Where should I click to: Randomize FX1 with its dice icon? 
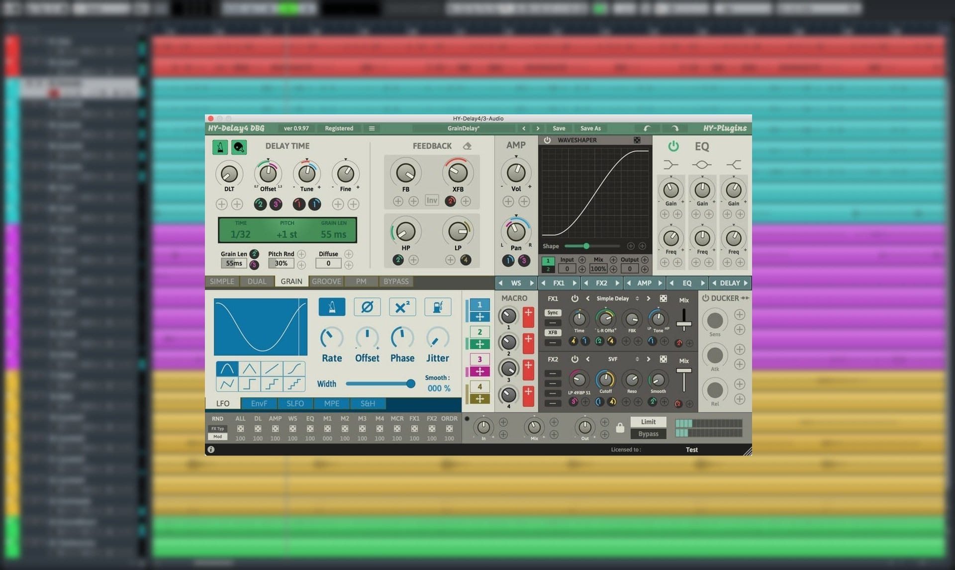[664, 298]
